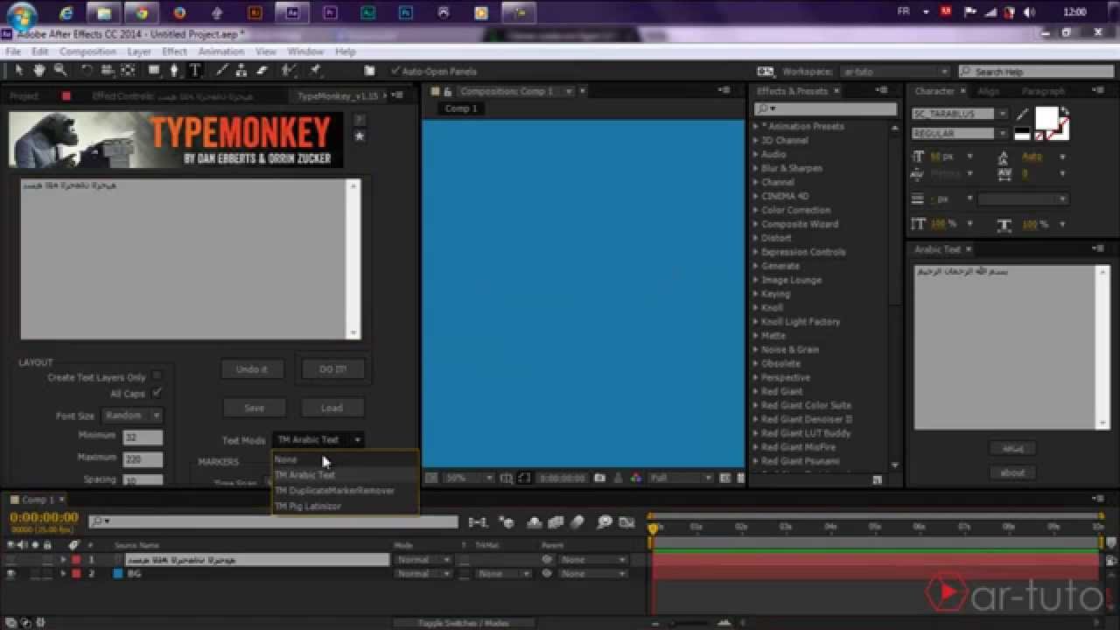Open layer 1 blending Mode Normal dropdown
Image resolution: width=1120 pixels, height=630 pixels.
click(423, 560)
